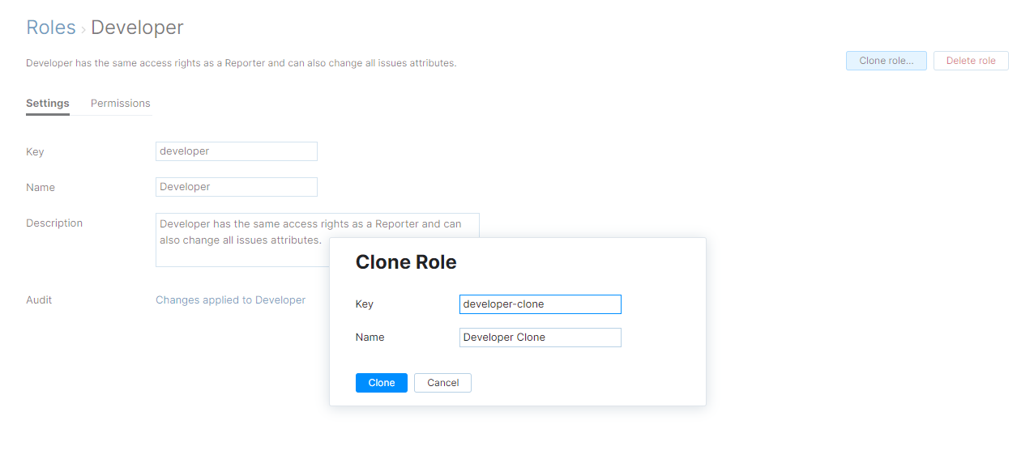Click the Delete role button
This screenshot has width=1034, height=463.
[970, 61]
